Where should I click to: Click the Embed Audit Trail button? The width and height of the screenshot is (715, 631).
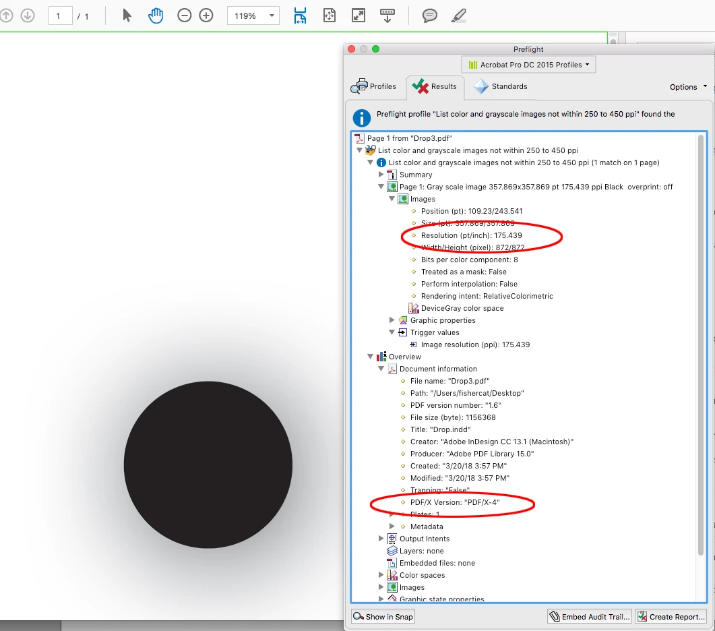(x=590, y=616)
